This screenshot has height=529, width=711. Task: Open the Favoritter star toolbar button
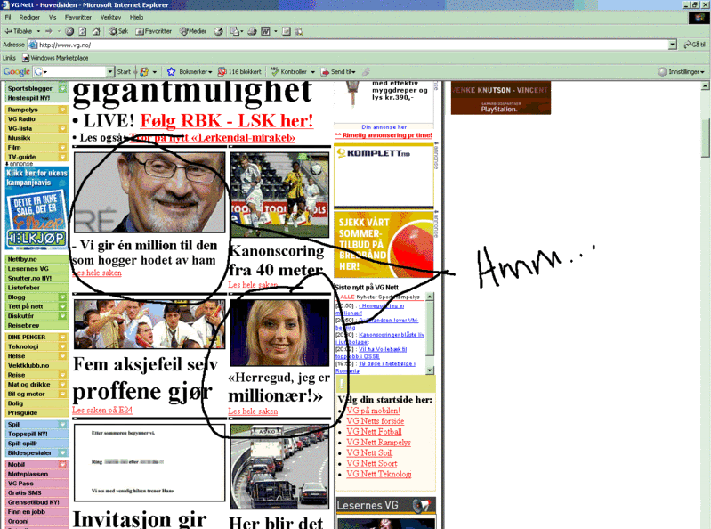(x=153, y=31)
